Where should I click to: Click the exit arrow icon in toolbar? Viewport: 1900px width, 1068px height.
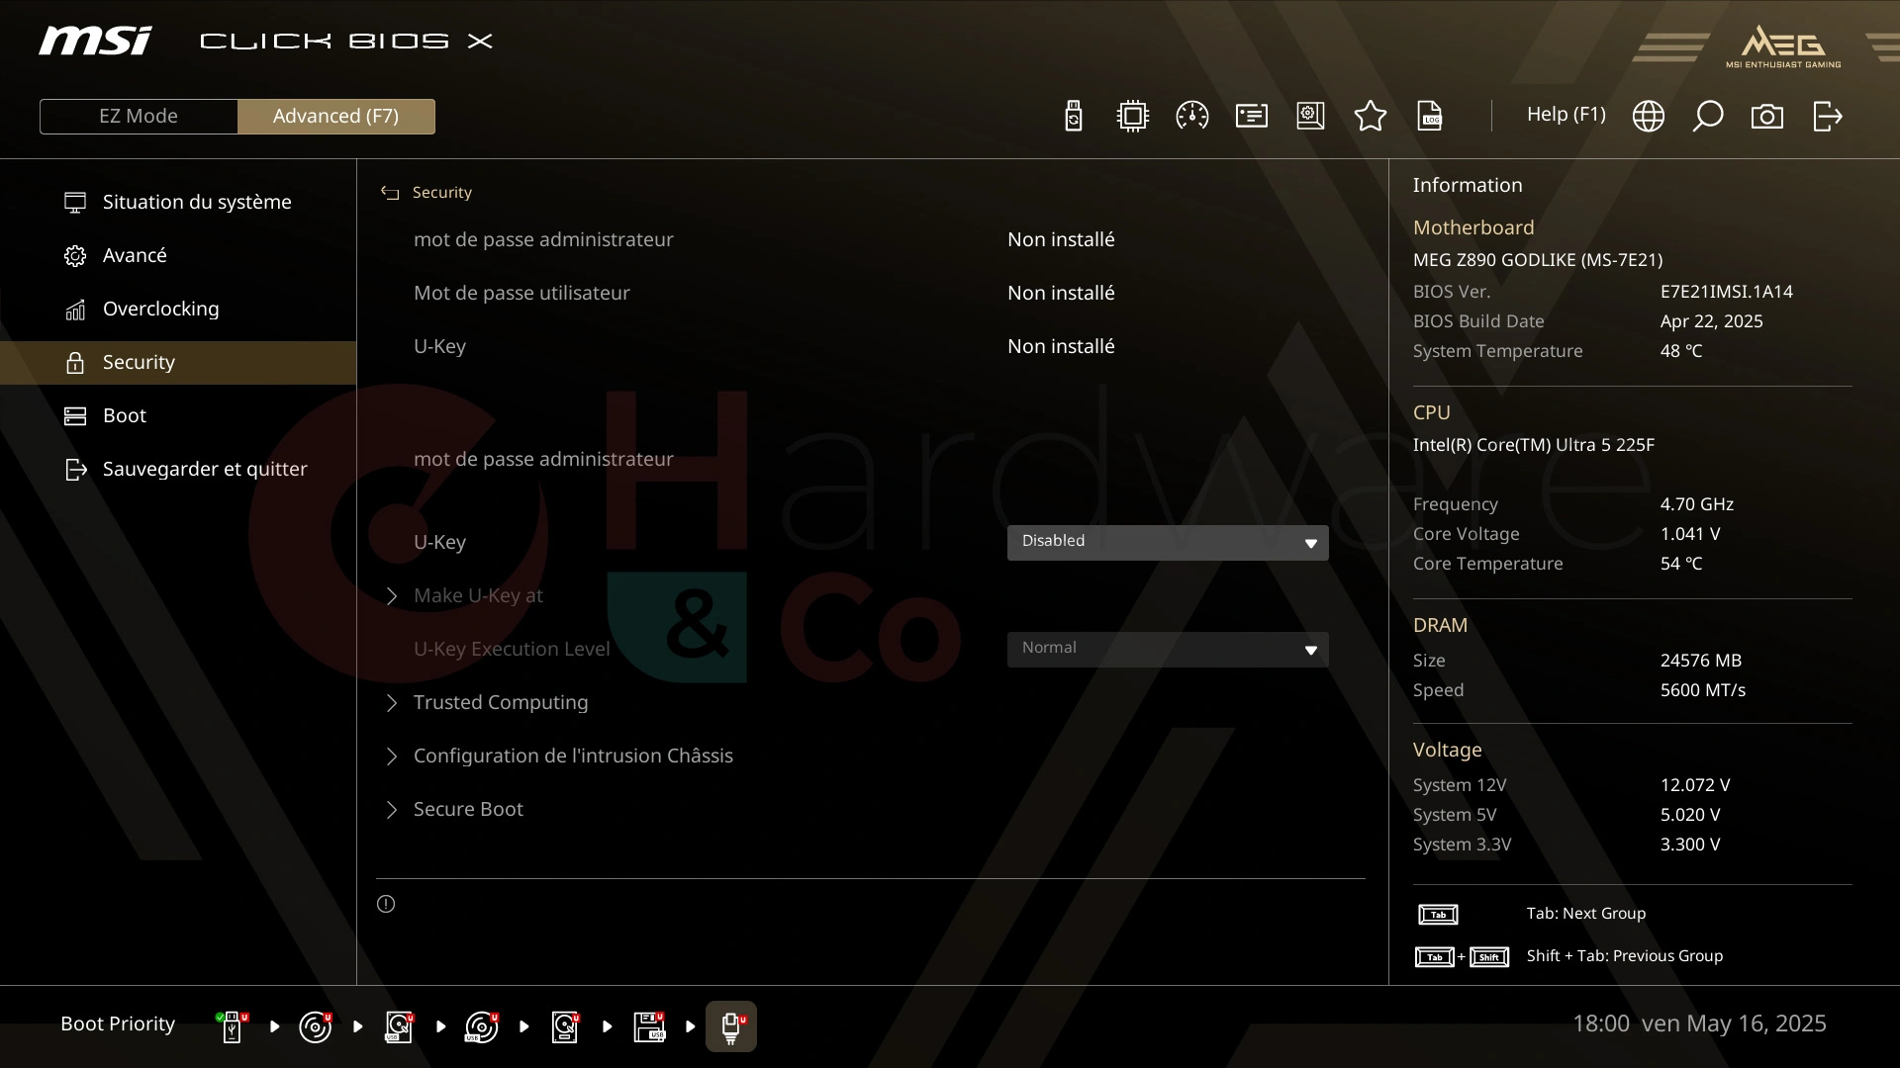click(1828, 116)
